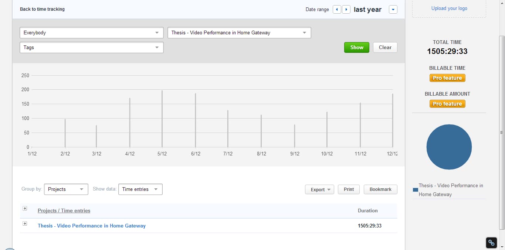Click the 9/12 chart bar

[x=295, y=136]
